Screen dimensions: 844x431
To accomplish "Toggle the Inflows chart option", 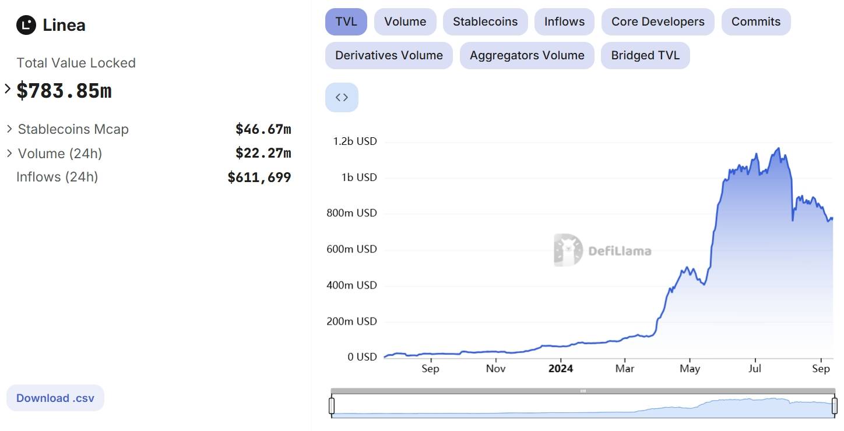I will click(564, 22).
